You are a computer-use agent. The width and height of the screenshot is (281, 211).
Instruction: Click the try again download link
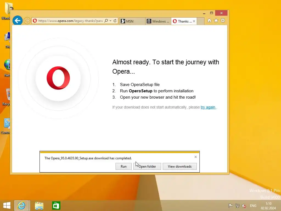208,107
